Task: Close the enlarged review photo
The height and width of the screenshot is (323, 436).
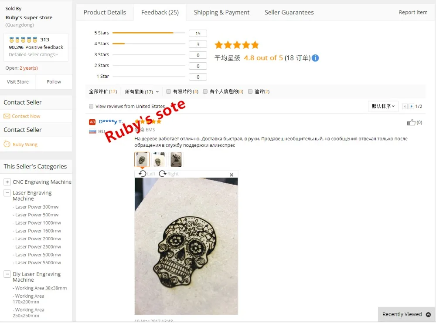Action: point(232,175)
